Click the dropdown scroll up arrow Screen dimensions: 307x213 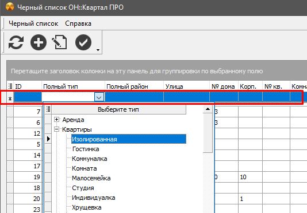coord(208,109)
